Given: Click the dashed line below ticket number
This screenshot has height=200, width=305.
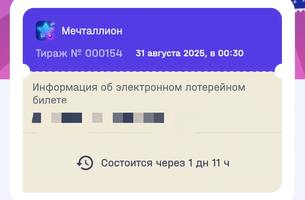Looking at the screenshot, I should (152, 133).
